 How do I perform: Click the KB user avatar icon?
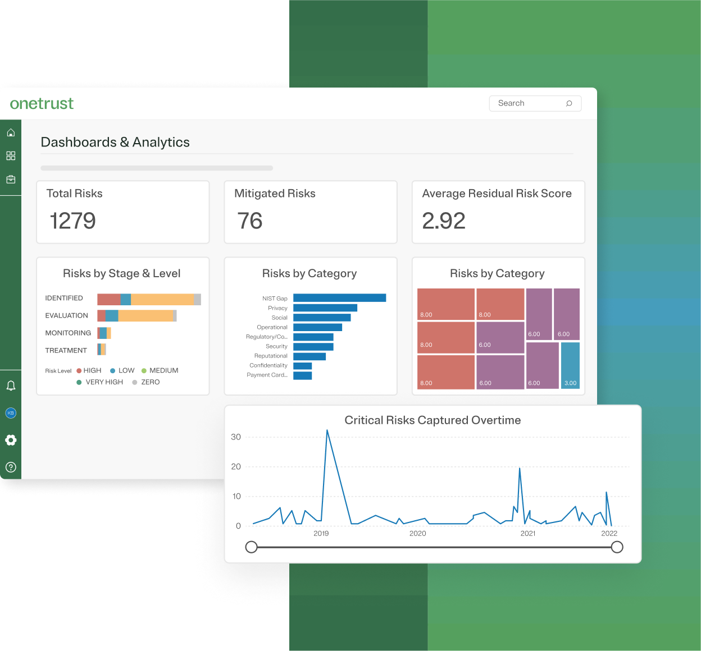(x=11, y=412)
